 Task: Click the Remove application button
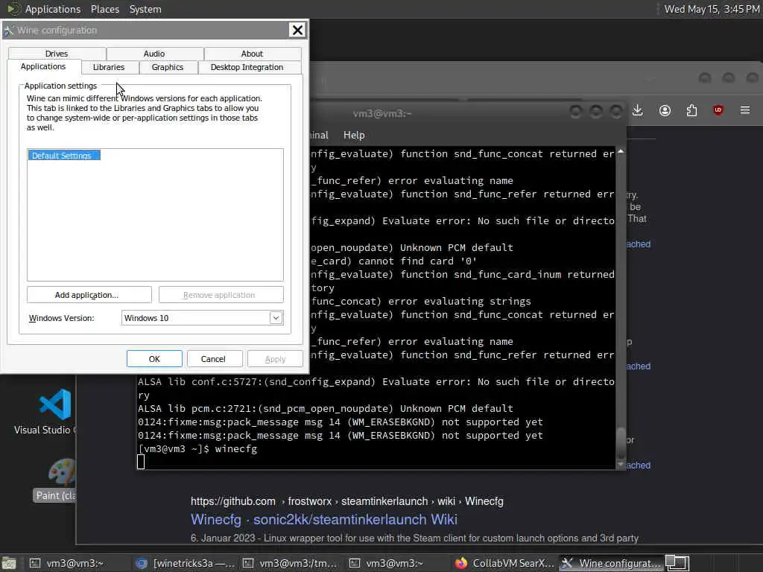[221, 295]
